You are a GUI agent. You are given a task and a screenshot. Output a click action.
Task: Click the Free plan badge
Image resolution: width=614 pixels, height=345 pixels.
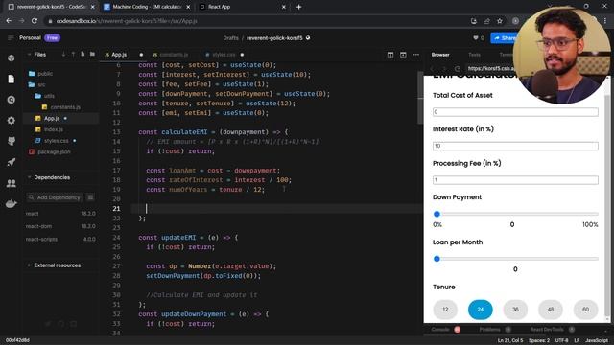tap(52, 38)
